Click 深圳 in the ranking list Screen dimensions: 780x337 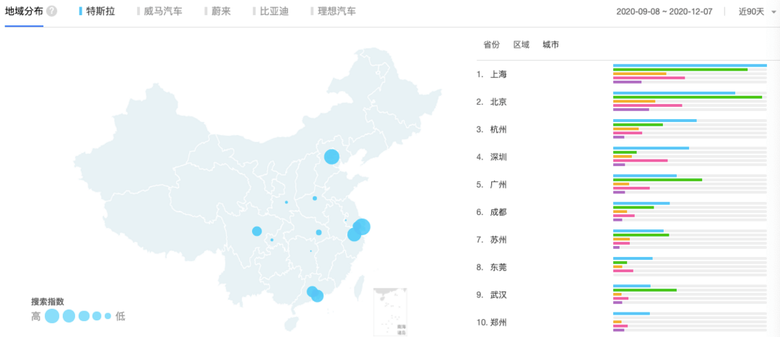498,157
